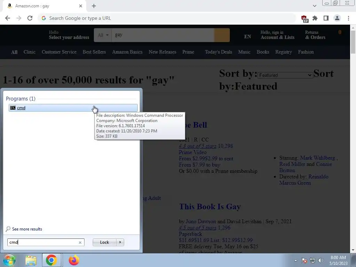Open a new Chrome tab
356x267 pixels.
pyautogui.click(x=94, y=6)
